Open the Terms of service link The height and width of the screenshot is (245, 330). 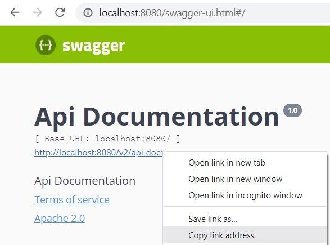pyautogui.click(x=72, y=200)
